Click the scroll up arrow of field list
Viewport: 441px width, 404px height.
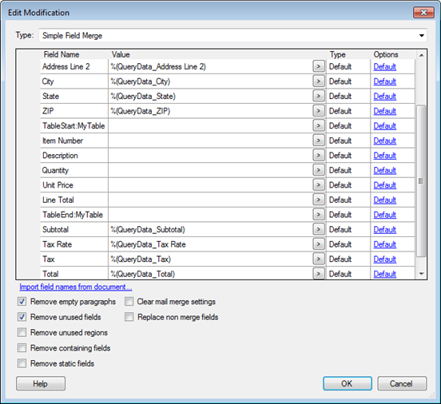tap(421, 55)
